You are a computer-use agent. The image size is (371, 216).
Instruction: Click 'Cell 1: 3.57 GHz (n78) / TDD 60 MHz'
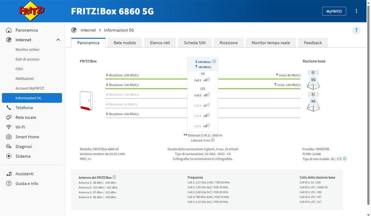pyautogui.click(x=209, y=182)
